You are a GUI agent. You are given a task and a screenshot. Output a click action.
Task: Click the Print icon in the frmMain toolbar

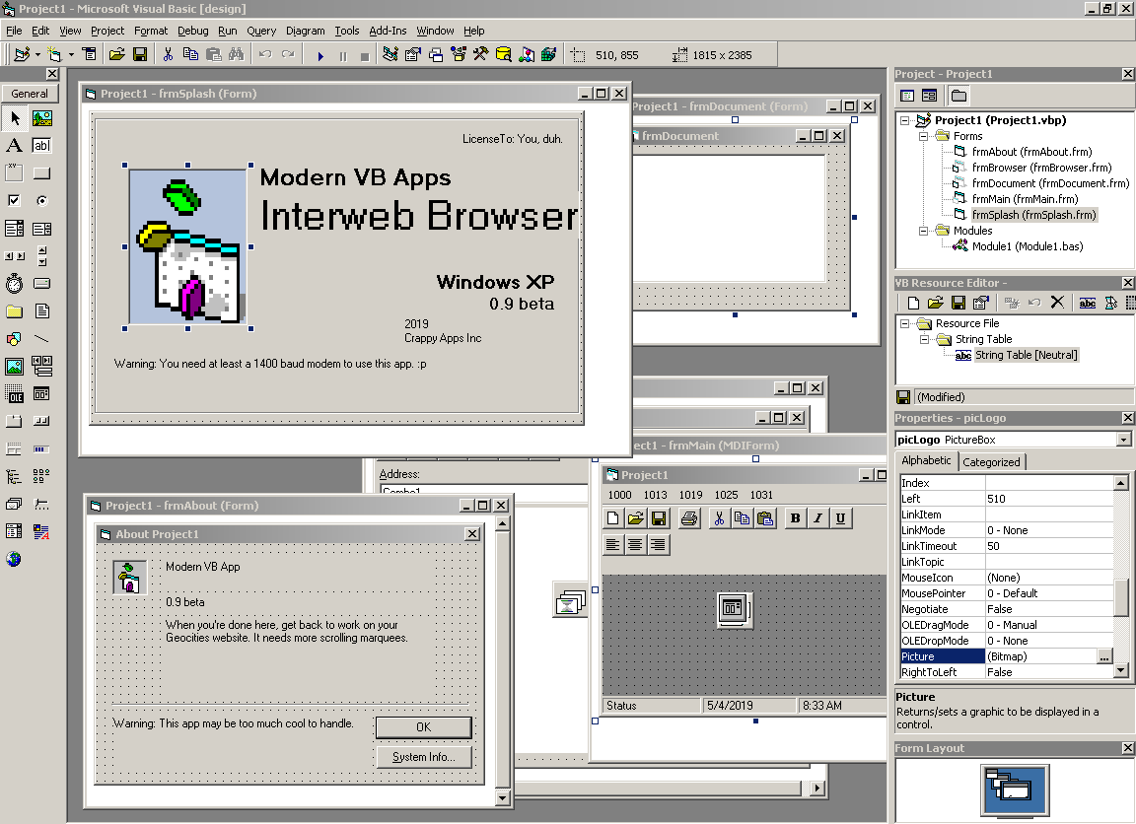coord(689,518)
